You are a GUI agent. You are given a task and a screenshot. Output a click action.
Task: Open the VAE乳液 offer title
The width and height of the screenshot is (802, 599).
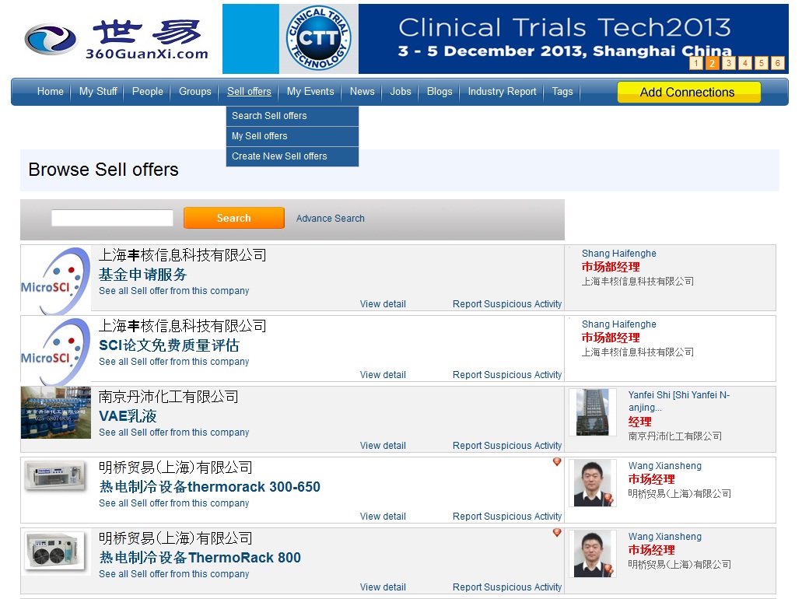[x=128, y=416]
